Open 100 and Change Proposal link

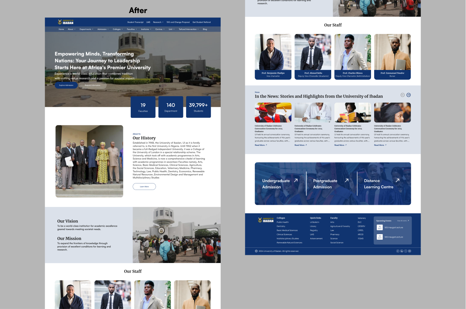click(x=178, y=22)
